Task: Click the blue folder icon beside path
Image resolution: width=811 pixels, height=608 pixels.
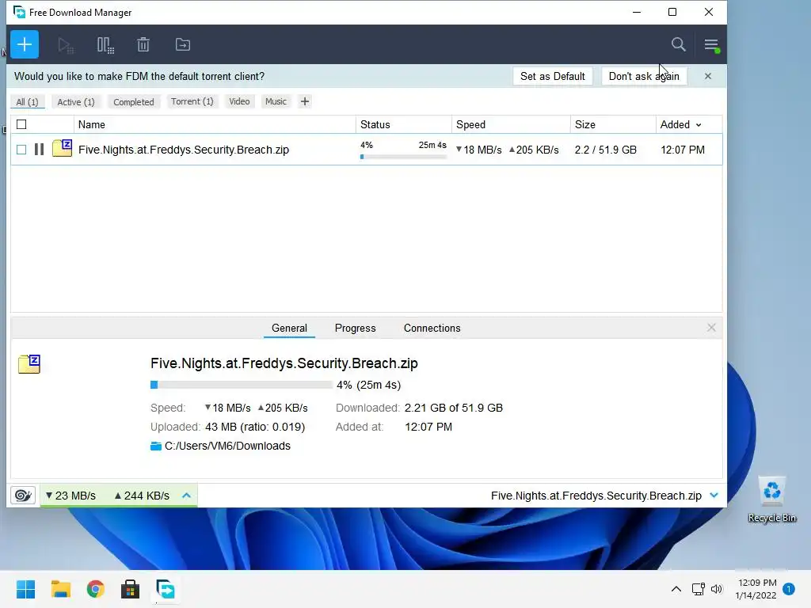Action: coord(156,446)
